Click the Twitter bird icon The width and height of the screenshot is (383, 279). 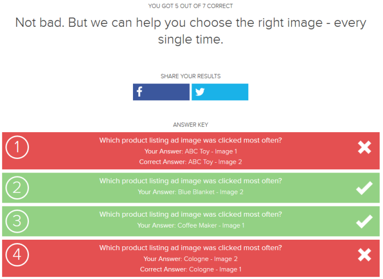point(200,92)
